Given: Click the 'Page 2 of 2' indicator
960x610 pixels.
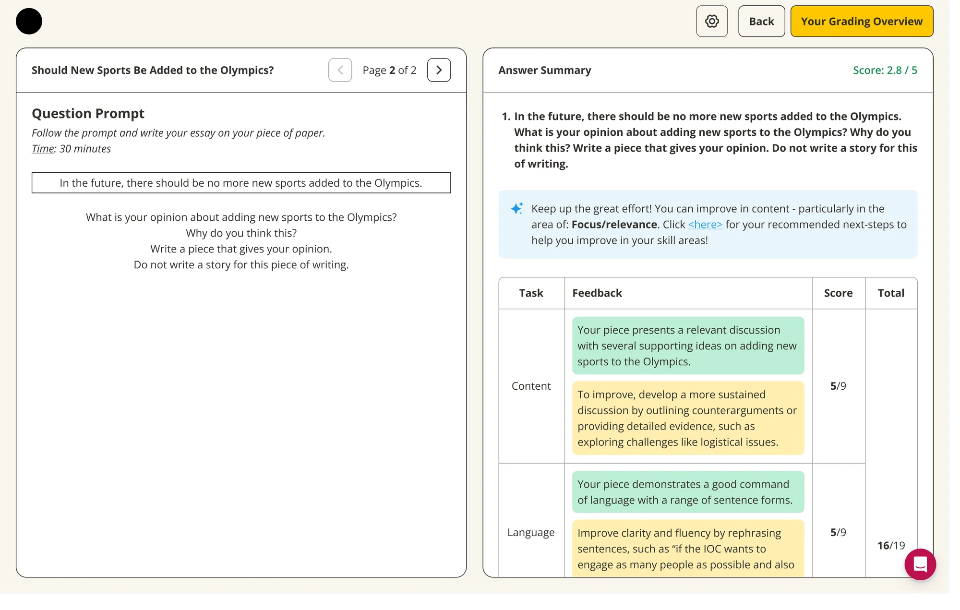Looking at the screenshot, I should click(389, 70).
